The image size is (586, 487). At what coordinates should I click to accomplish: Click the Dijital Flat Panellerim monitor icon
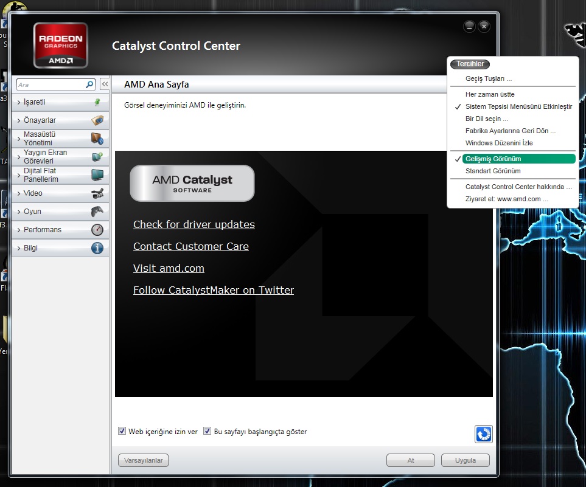click(x=97, y=174)
